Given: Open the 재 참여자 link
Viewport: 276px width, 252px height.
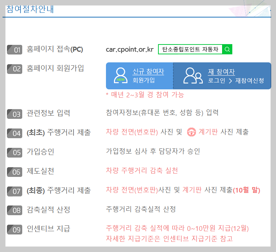Looking at the screenshot, I should tap(221, 72).
